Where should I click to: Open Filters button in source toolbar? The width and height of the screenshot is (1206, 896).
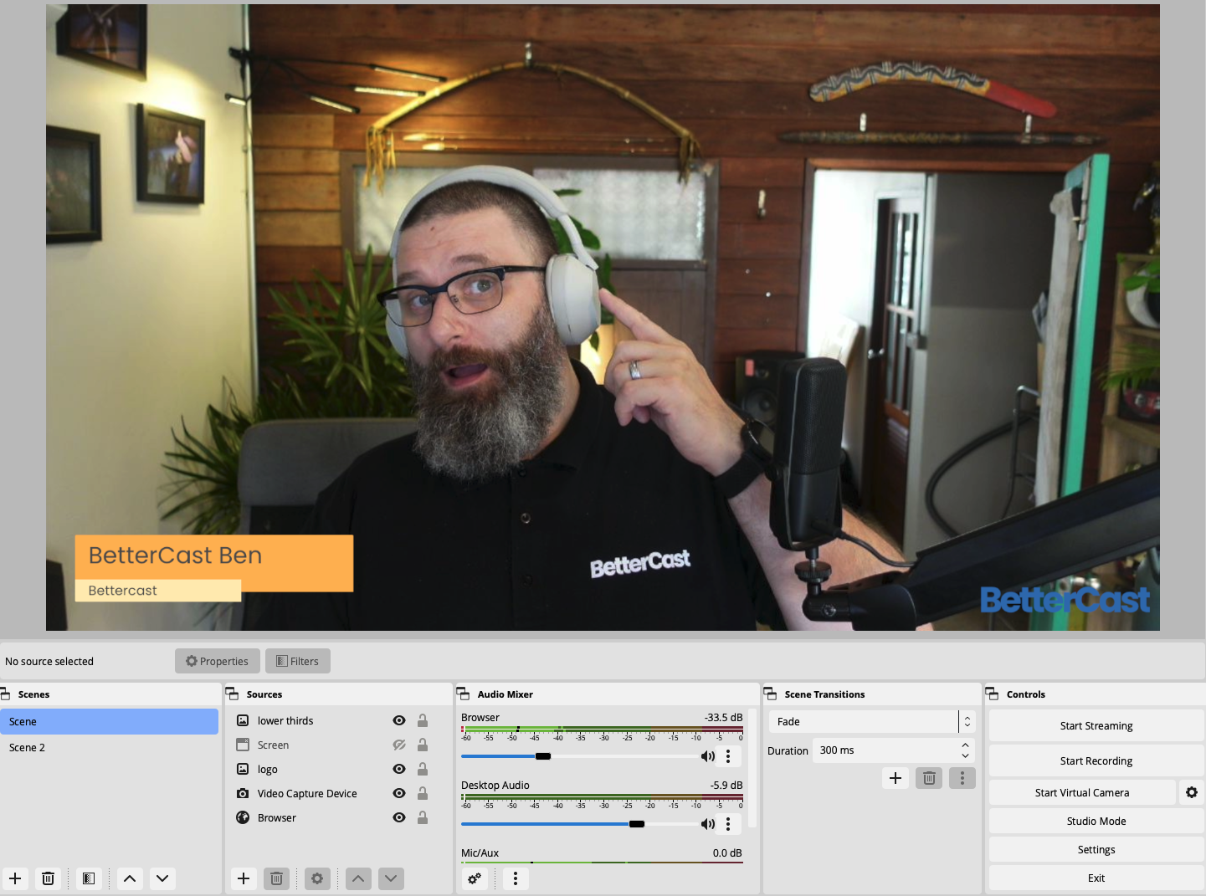298,661
